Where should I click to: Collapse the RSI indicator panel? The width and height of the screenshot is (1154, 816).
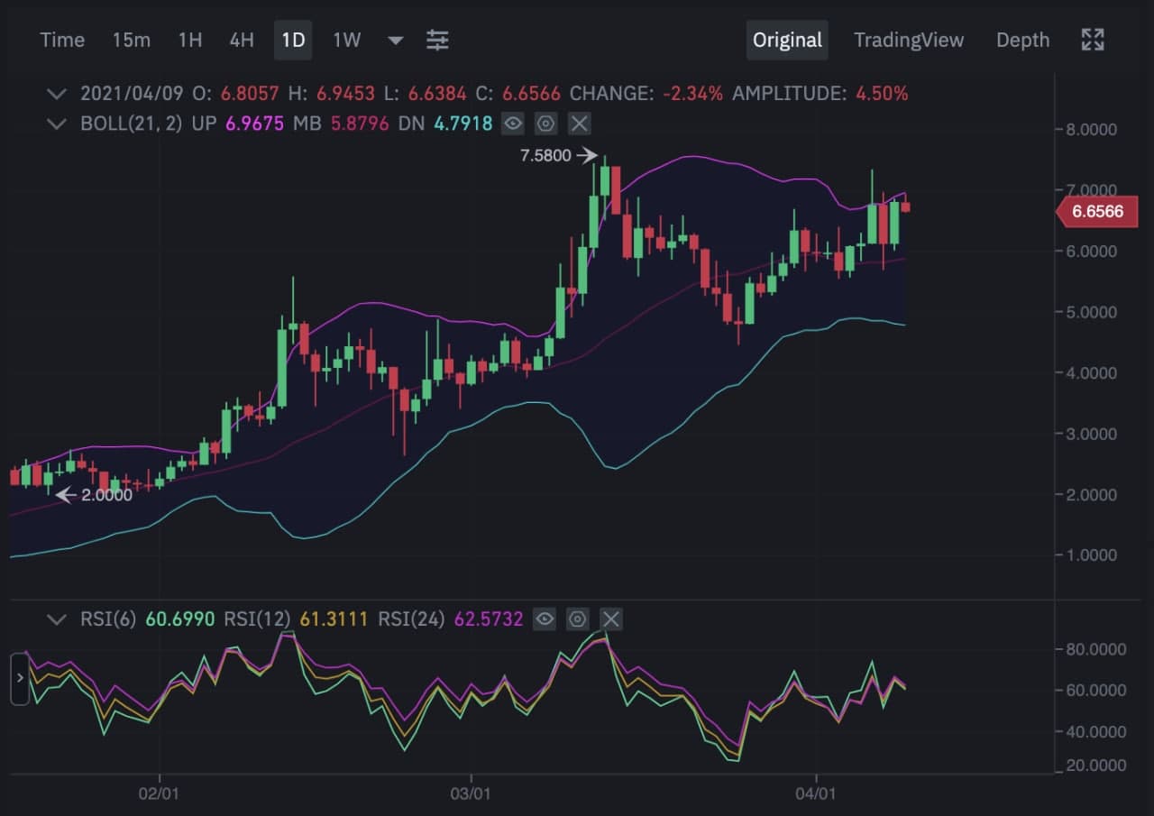(x=57, y=619)
